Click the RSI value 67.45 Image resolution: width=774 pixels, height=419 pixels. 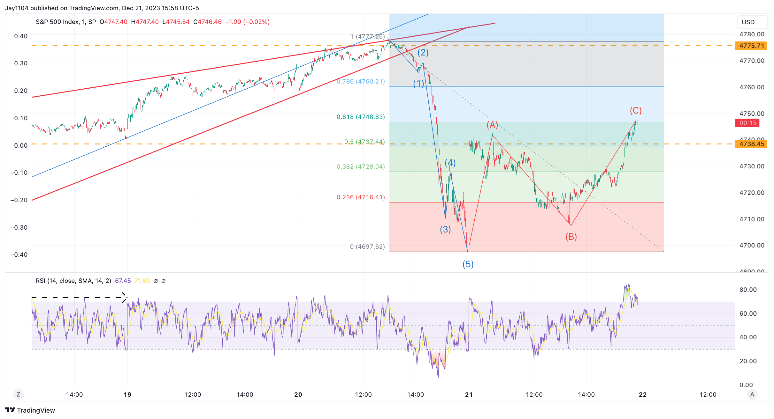point(123,281)
